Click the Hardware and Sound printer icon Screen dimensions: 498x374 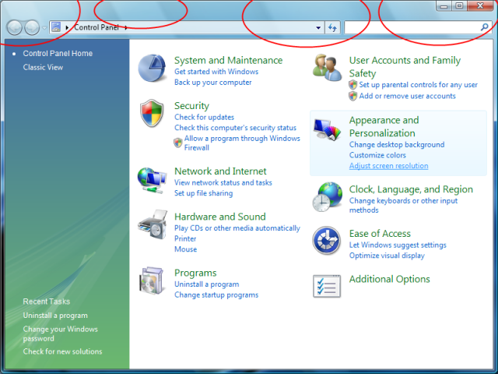point(153,224)
